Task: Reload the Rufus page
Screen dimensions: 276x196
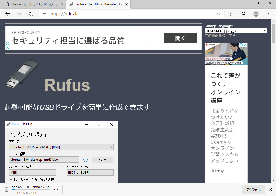Action: pyautogui.click(x=31, y=14)
